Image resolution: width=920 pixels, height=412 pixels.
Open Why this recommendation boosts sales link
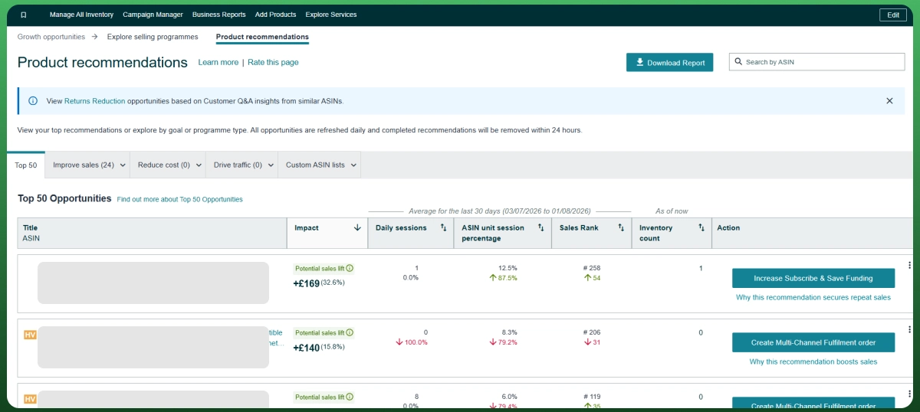coord(813,361)
